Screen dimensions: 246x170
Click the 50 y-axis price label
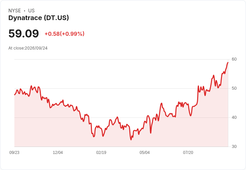pyautogui.click(x=234, y=88)
